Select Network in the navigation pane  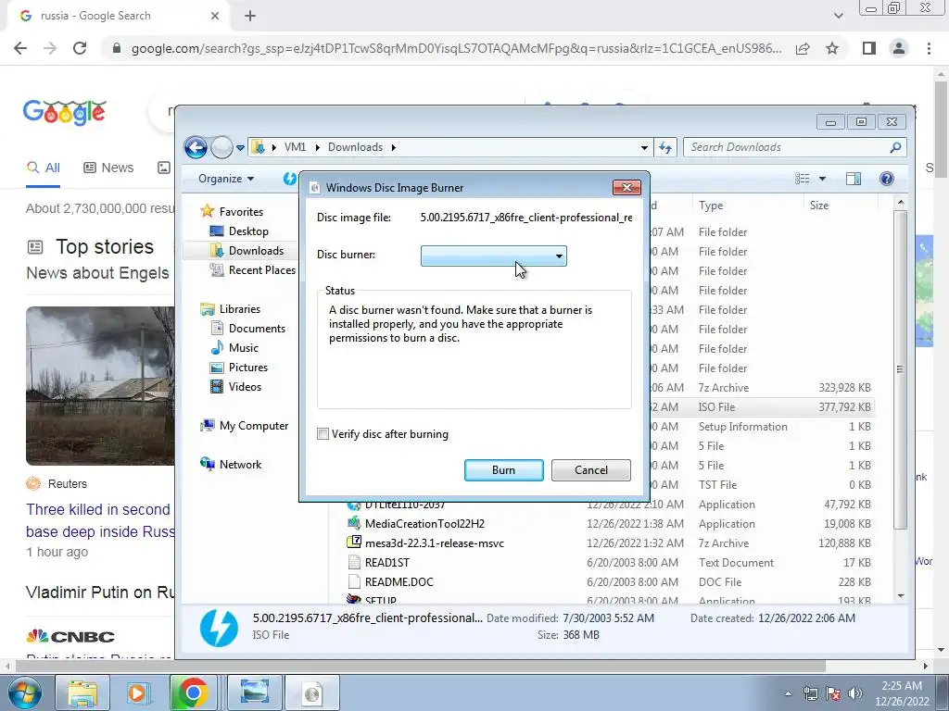coord(240,465)
